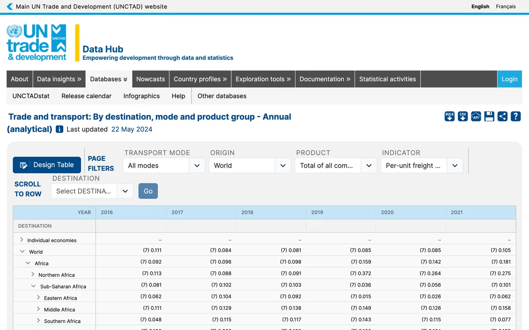Expand the Northern Africa row
Screen dimensions: 529x330
(33, 275)
